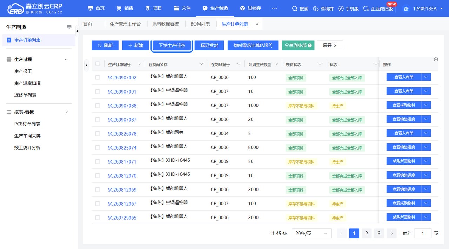Screen dimensions: 449x249
Task: Collapse the 报表•看板 sidebar group
Action: pyautogui.click(x=66, y=112)
